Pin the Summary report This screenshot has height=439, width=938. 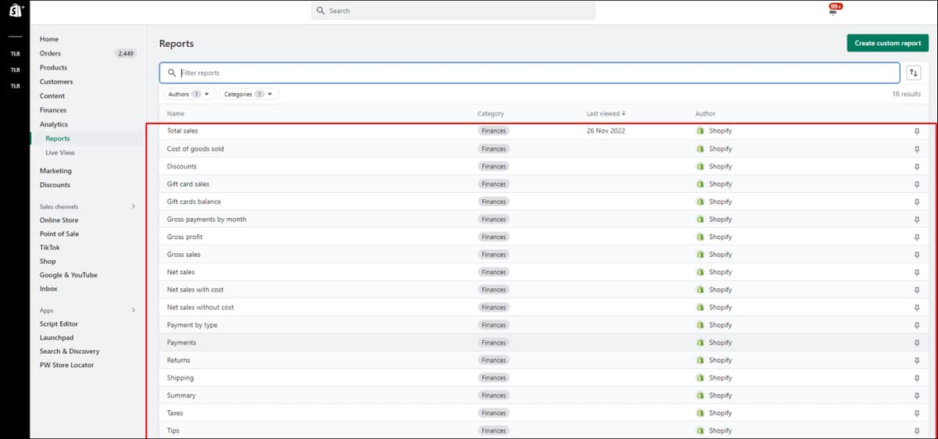click(917, 395)
